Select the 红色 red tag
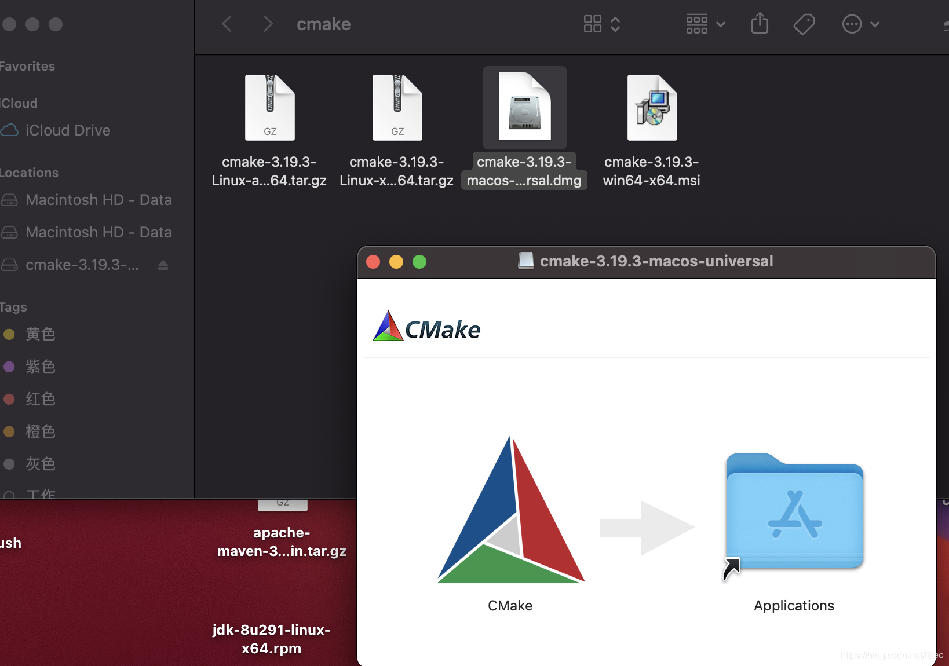The height and width of the screenshot is (666, 949). (41, 399)
